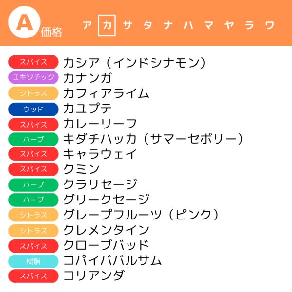Open the ナ kana tab

pos(168,25)
